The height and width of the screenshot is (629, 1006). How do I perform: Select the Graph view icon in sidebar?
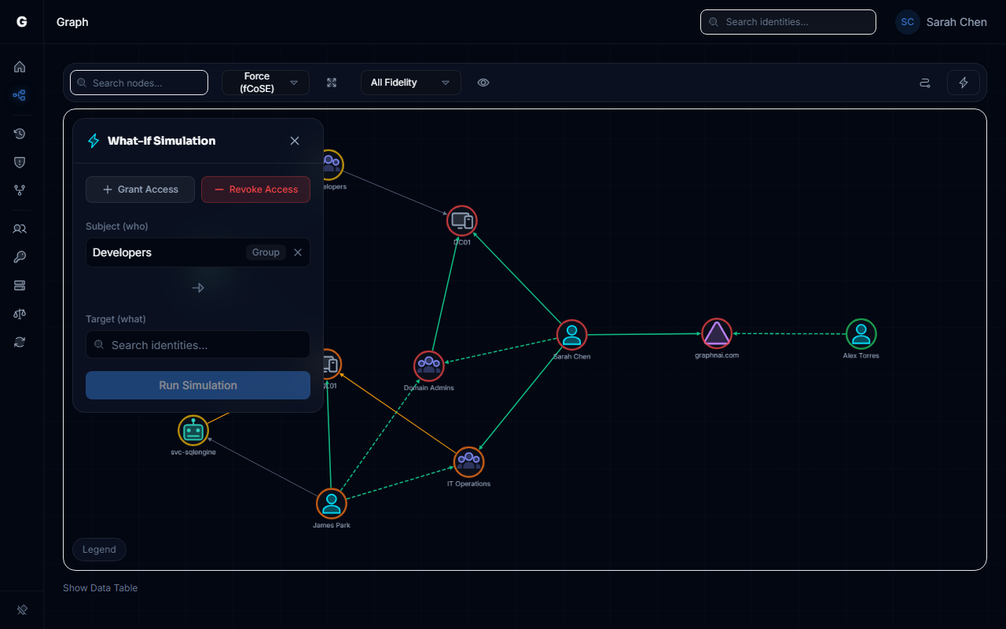(20, 95)
